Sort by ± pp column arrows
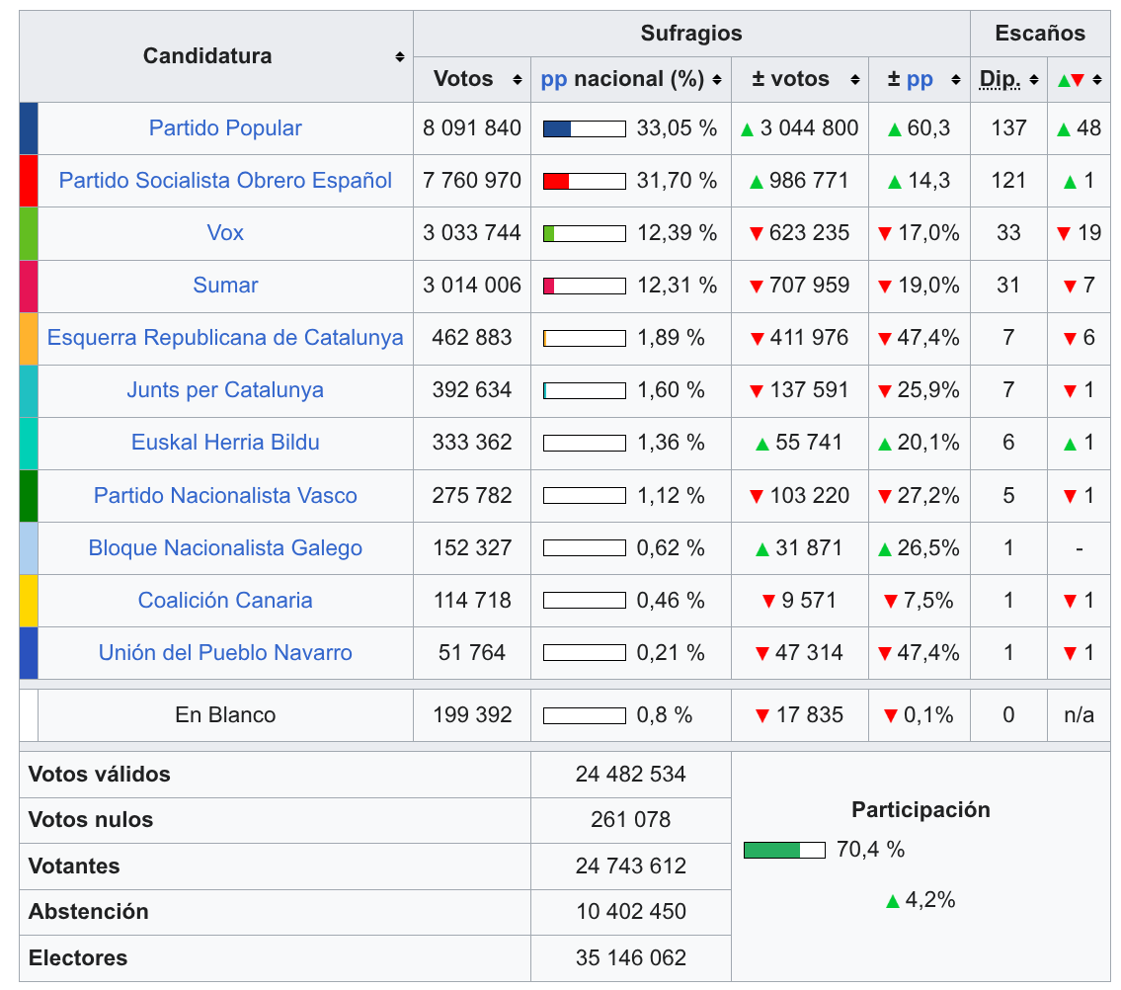The image size is (1121, 990). pos(955,80)
